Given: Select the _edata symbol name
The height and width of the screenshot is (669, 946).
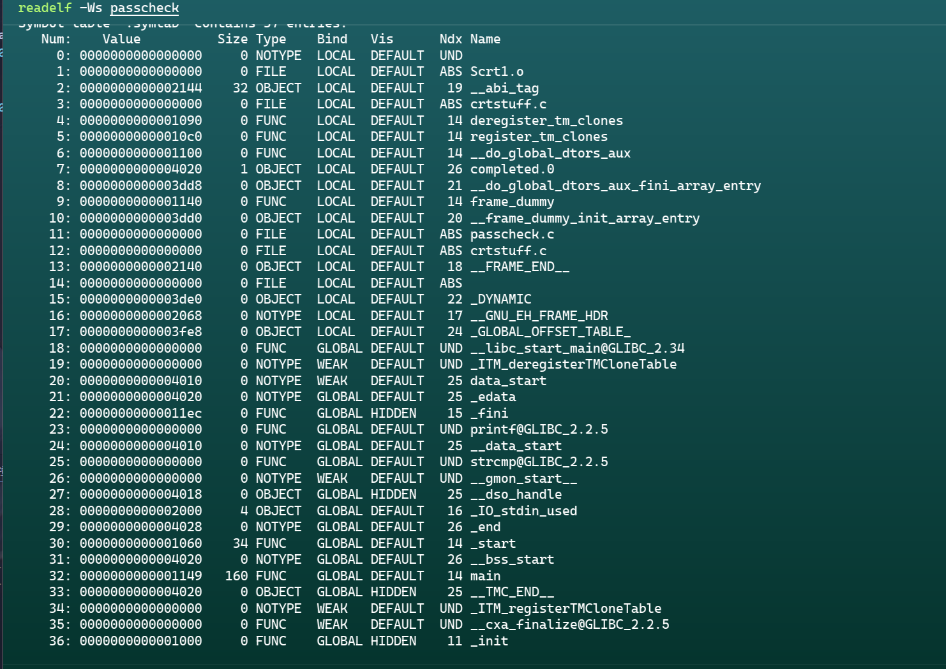Looking at the screenshot, I should coord(493,397).
